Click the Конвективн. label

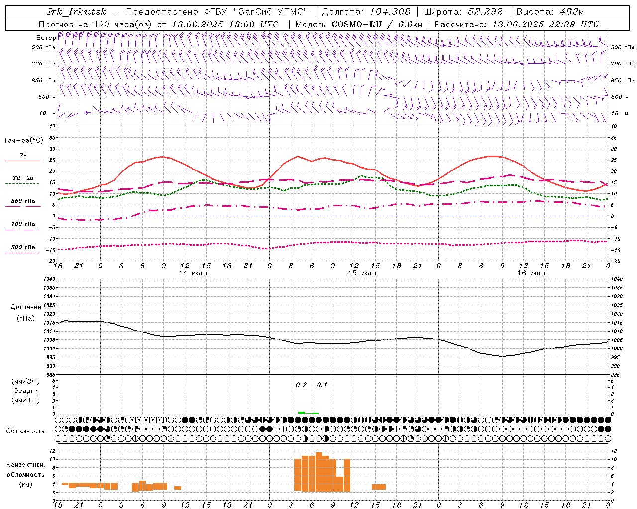point(26,465)
